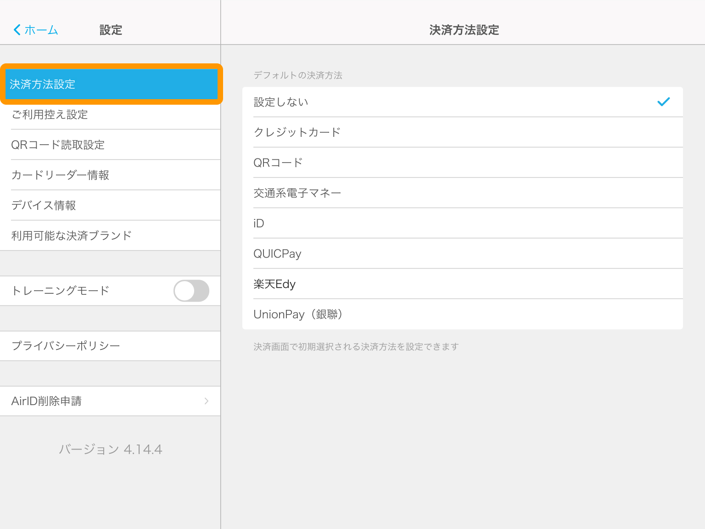Screen dimensions: 705x529
Task: Open カードリーダー情報
Action: pos(110,175)
